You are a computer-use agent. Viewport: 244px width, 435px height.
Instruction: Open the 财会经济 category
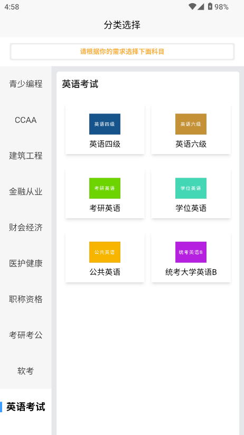click(x=26, y=227)
